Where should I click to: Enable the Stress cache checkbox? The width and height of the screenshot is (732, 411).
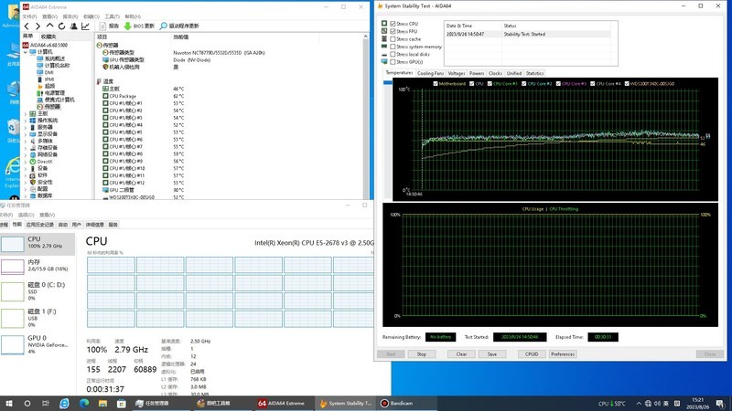393,39
